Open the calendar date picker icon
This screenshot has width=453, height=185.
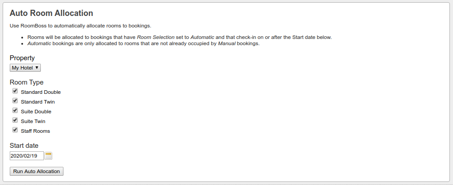pyautogui.click(x=49, y=156)
